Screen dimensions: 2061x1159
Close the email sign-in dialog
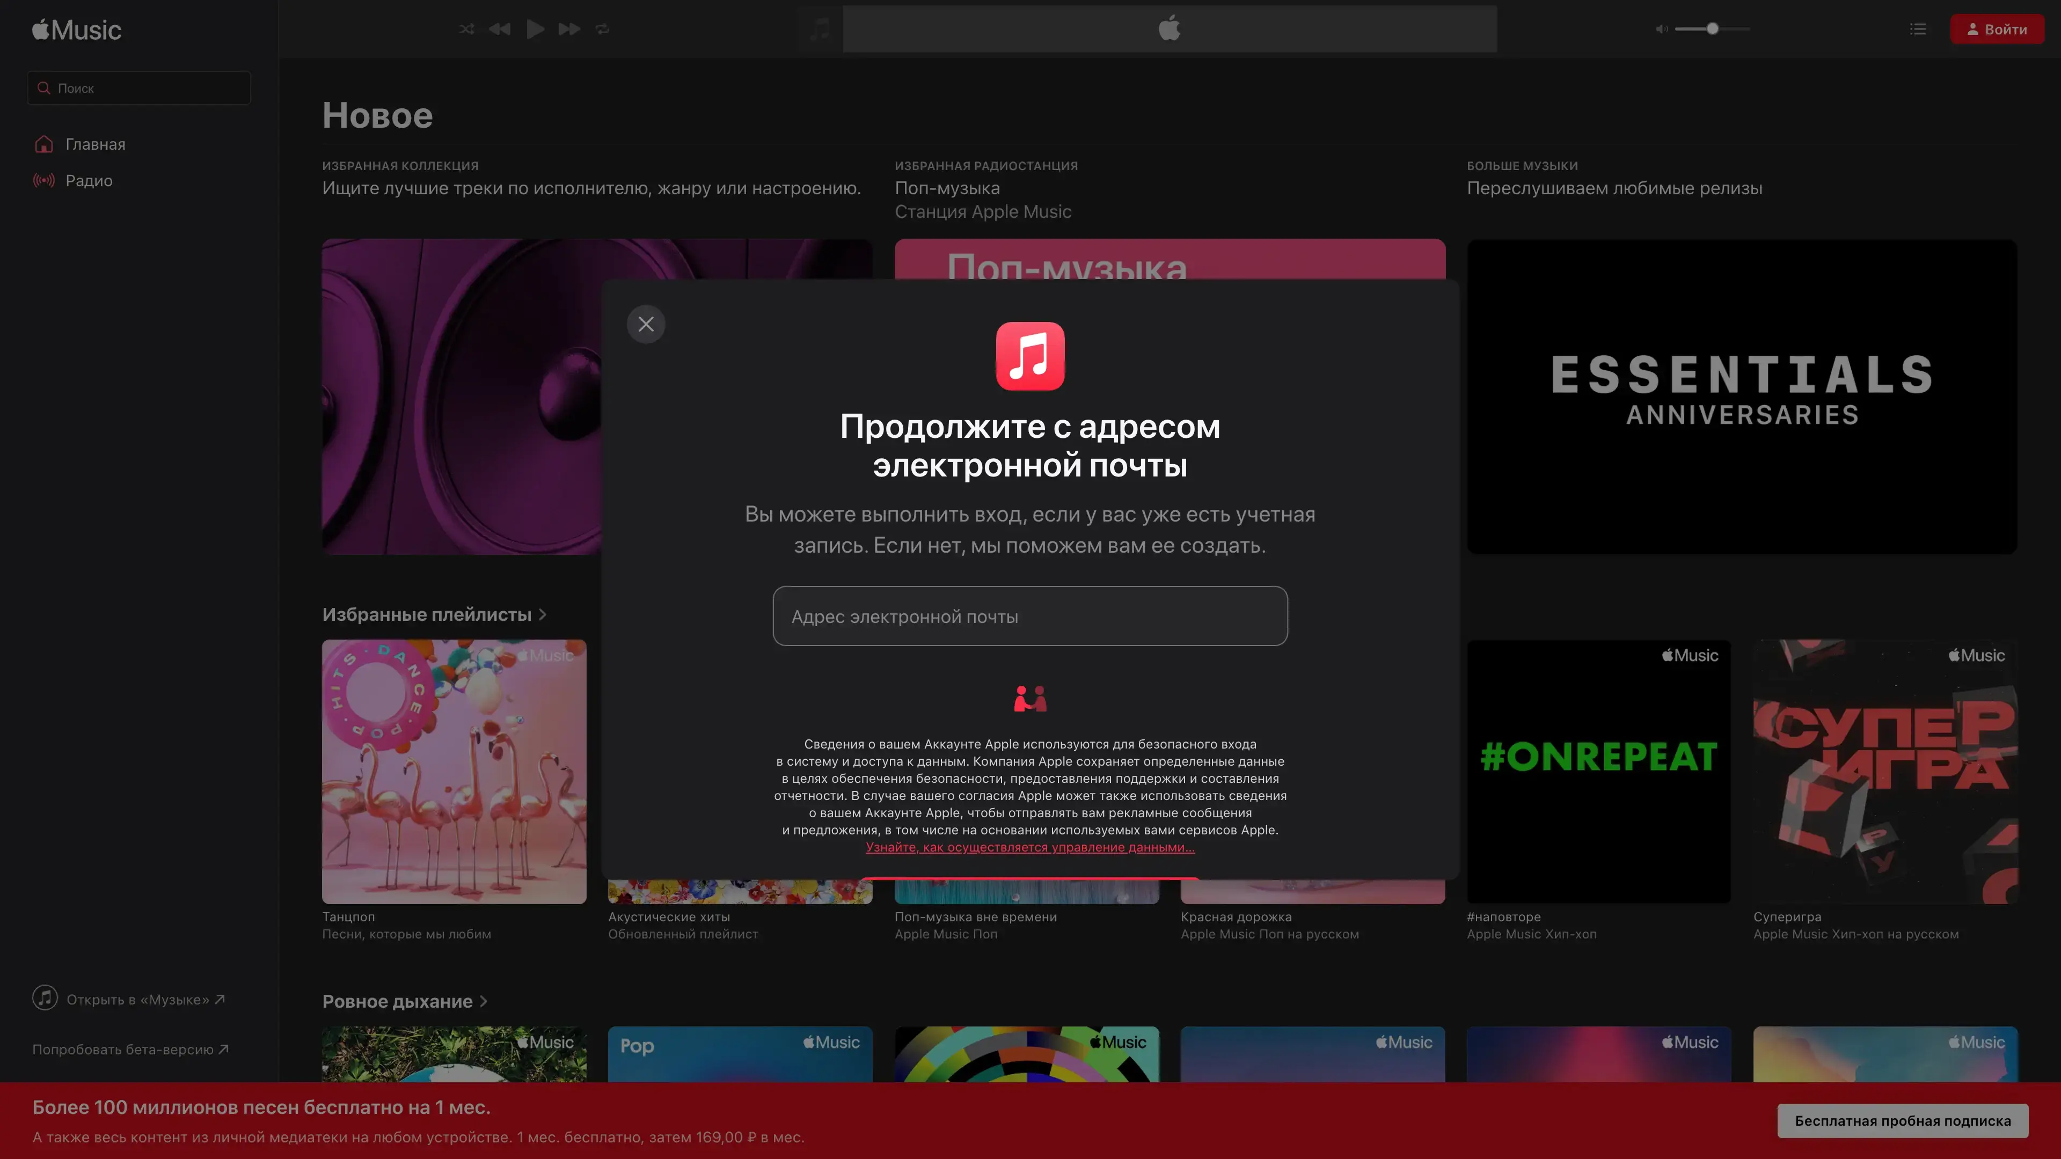coord(646,324)
